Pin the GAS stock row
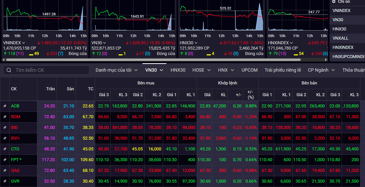Screen dimensions: 365x187 [5, 170]
